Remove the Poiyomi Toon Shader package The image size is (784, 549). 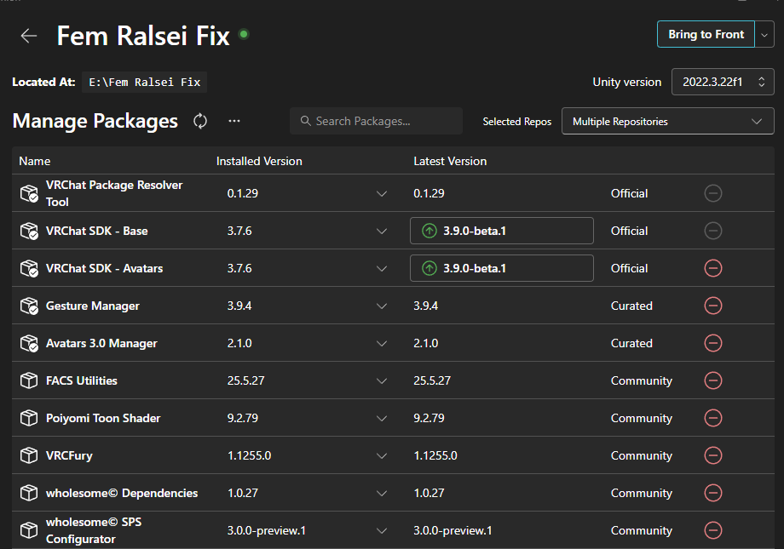point(713,418)
